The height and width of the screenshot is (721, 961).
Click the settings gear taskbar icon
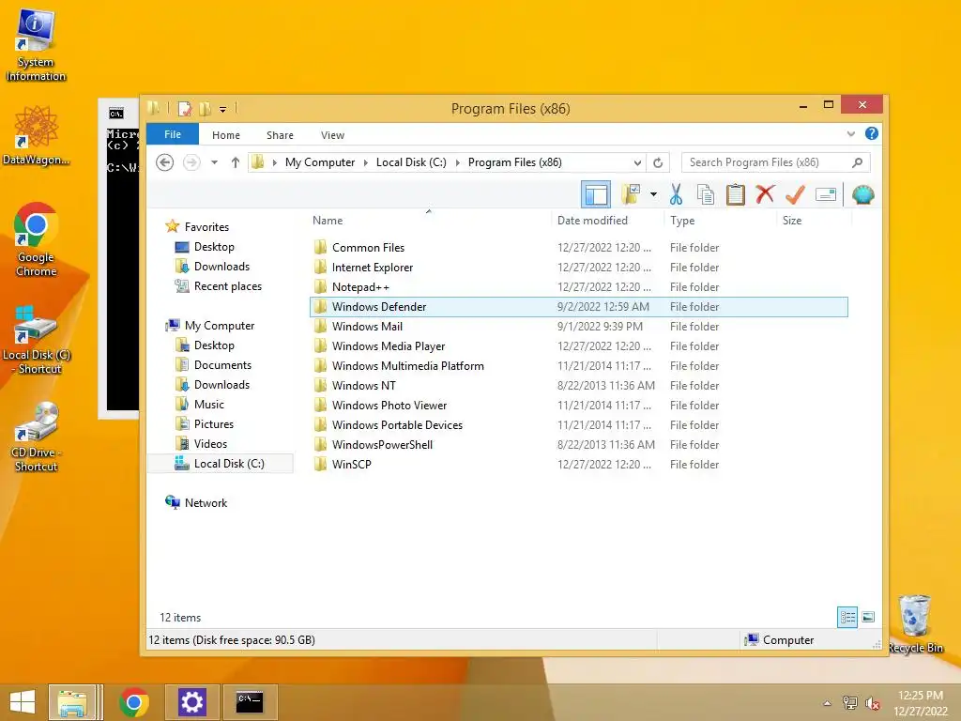click(191, 702)
